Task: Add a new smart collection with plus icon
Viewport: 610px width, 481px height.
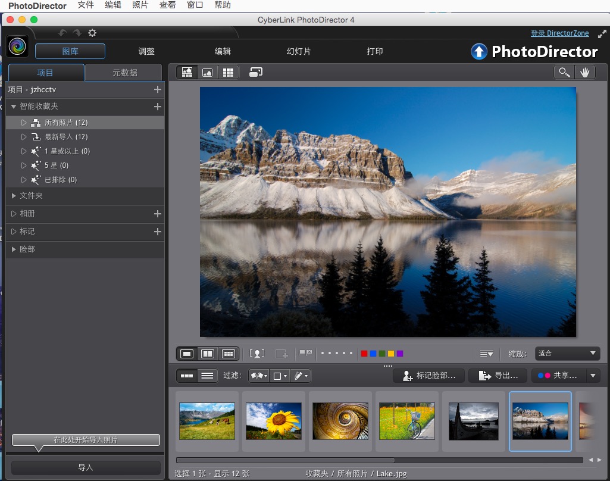Action: (x=158, y=107)
